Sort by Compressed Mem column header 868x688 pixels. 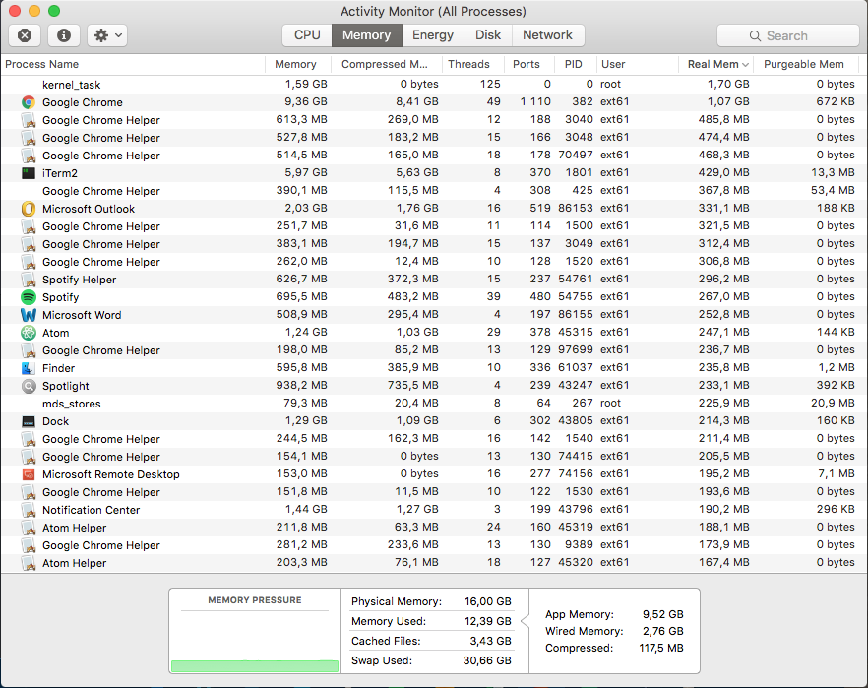[385, 64]
